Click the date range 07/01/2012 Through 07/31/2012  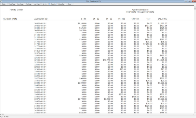click(x=140, y=12)
